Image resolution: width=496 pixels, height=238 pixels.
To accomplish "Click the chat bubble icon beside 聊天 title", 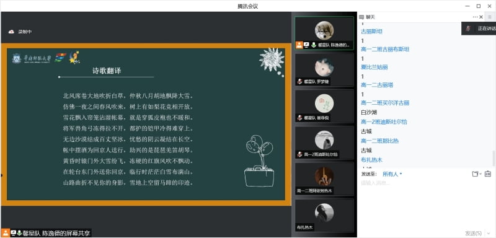I will point(361,17).
